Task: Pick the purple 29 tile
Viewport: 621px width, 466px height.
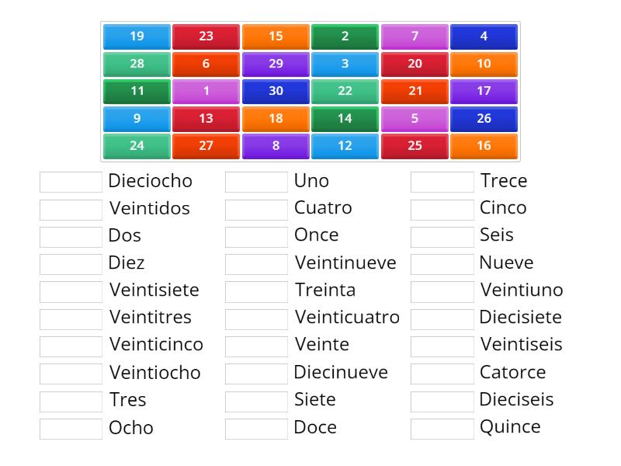Action: 276,64
